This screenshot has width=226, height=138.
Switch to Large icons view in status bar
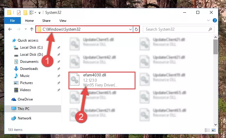tap(214, 130)
